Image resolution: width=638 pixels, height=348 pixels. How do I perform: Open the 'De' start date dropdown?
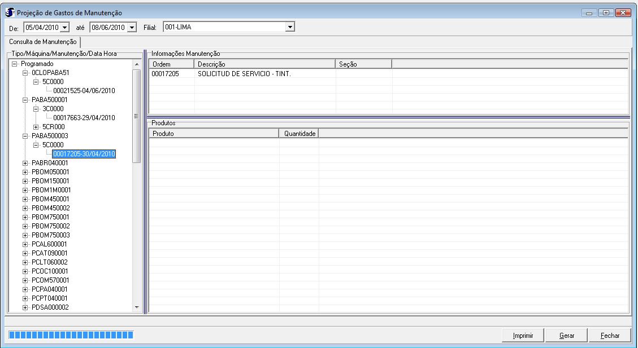64,27
